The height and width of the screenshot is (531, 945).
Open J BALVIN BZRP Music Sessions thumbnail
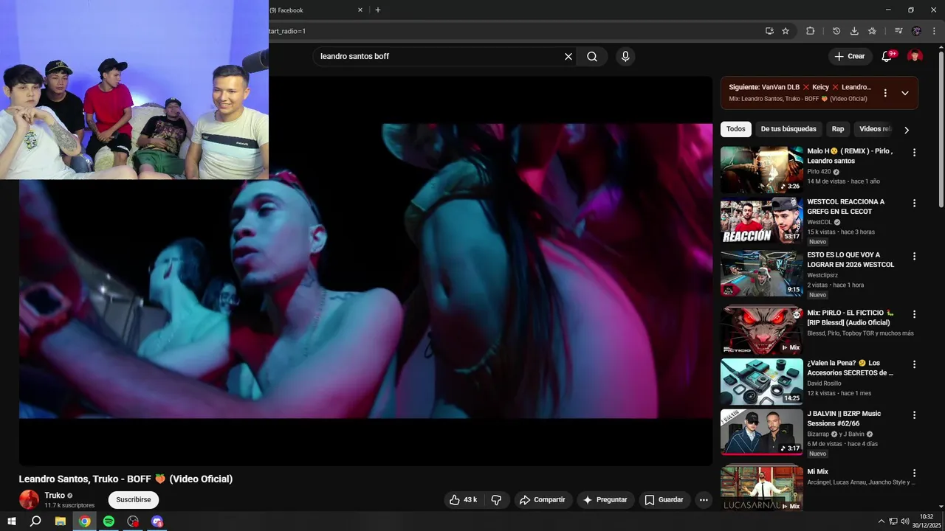[x=762, y=432]
